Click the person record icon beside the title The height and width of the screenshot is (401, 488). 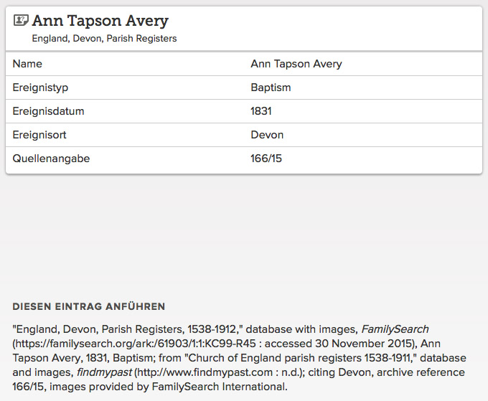21,21
